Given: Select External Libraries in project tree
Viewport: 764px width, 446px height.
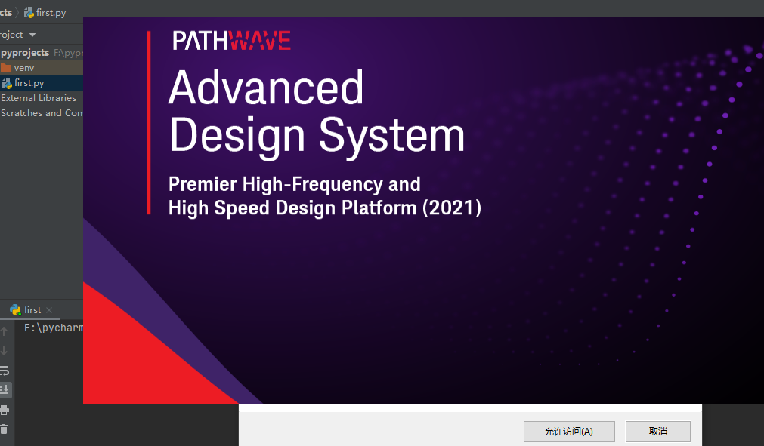Looking at the screenshot, I should click(39, 98).
